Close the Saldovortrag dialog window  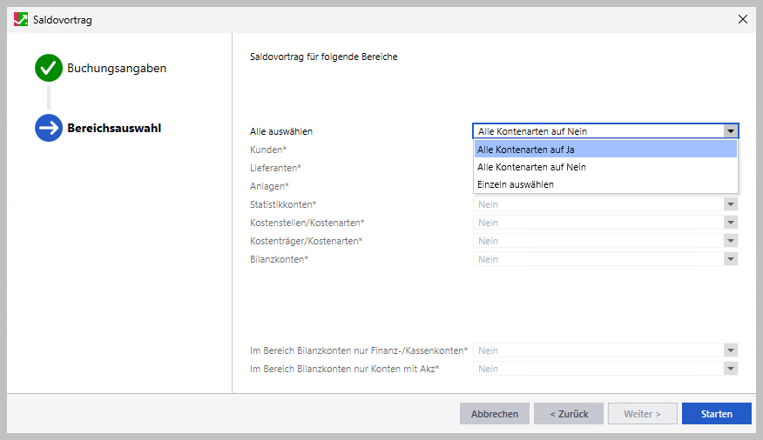pyautogui.click(x=743, y=19)
